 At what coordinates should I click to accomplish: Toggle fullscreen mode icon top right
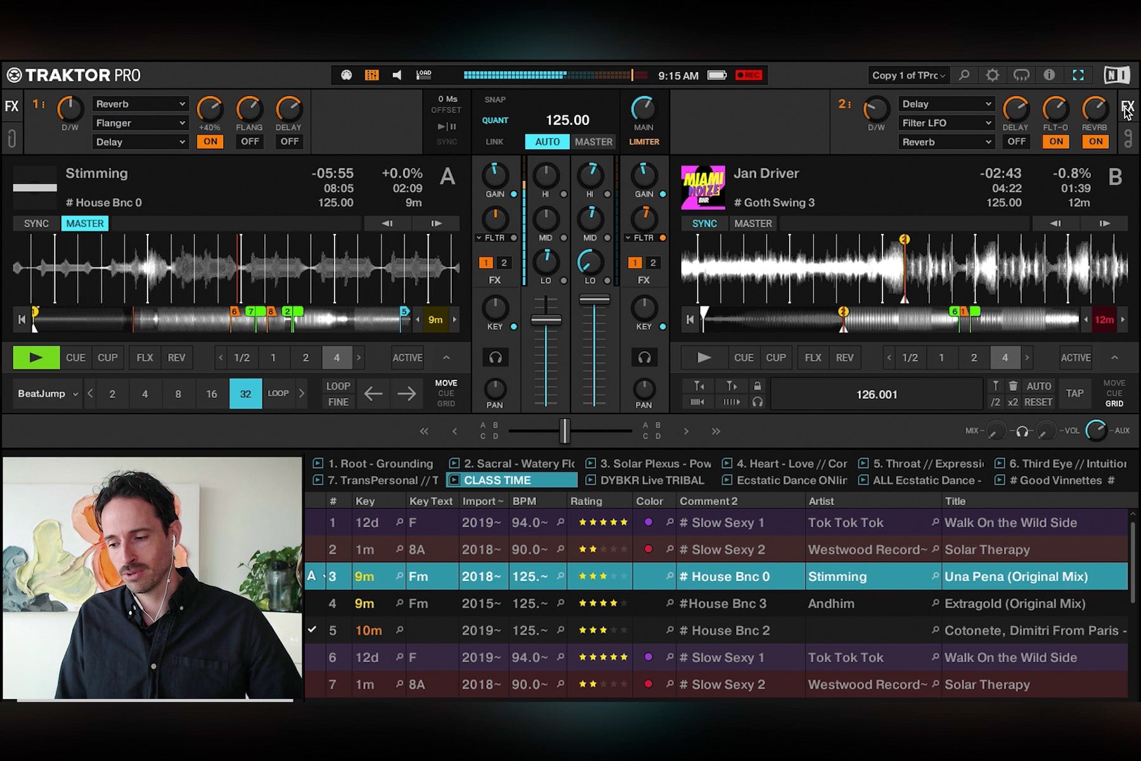(x=1078, y=75)
